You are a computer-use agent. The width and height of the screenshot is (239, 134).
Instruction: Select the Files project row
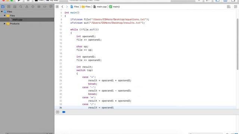[27, 12]
